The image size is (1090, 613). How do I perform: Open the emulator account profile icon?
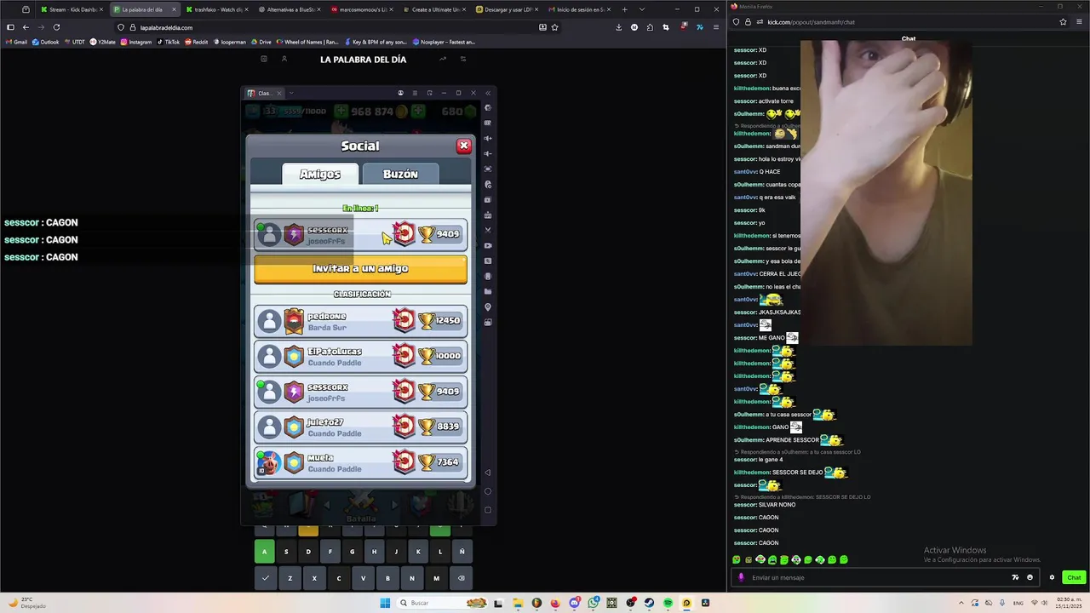pos(400,93)
